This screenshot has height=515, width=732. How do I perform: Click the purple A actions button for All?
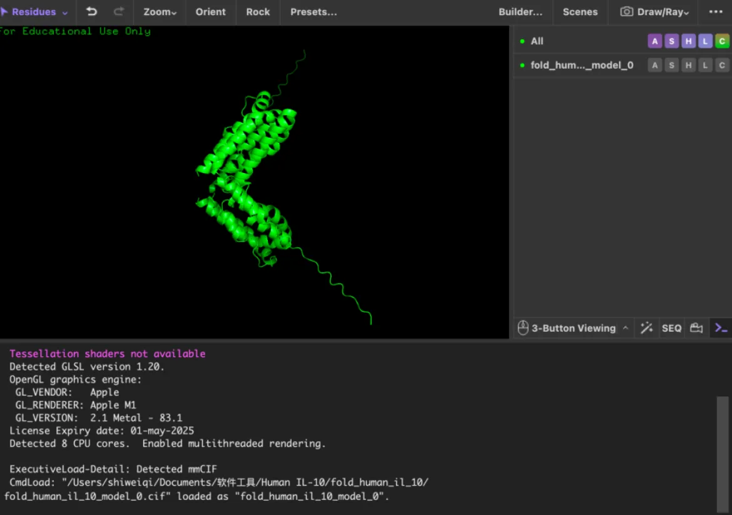coord(654,41)
